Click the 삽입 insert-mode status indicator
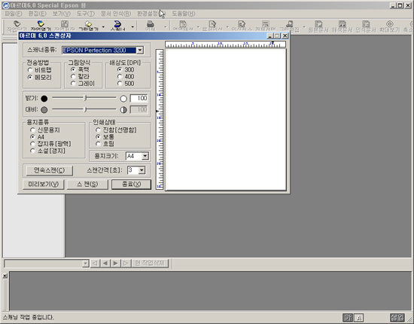 click(397, 317)
